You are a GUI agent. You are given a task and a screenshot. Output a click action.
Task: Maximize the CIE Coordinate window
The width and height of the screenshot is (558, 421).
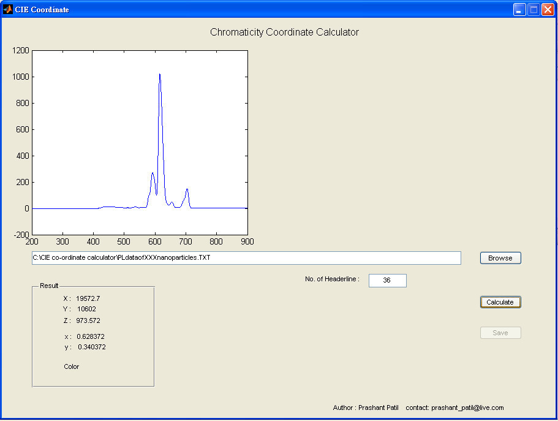click(x=533, y=9)
